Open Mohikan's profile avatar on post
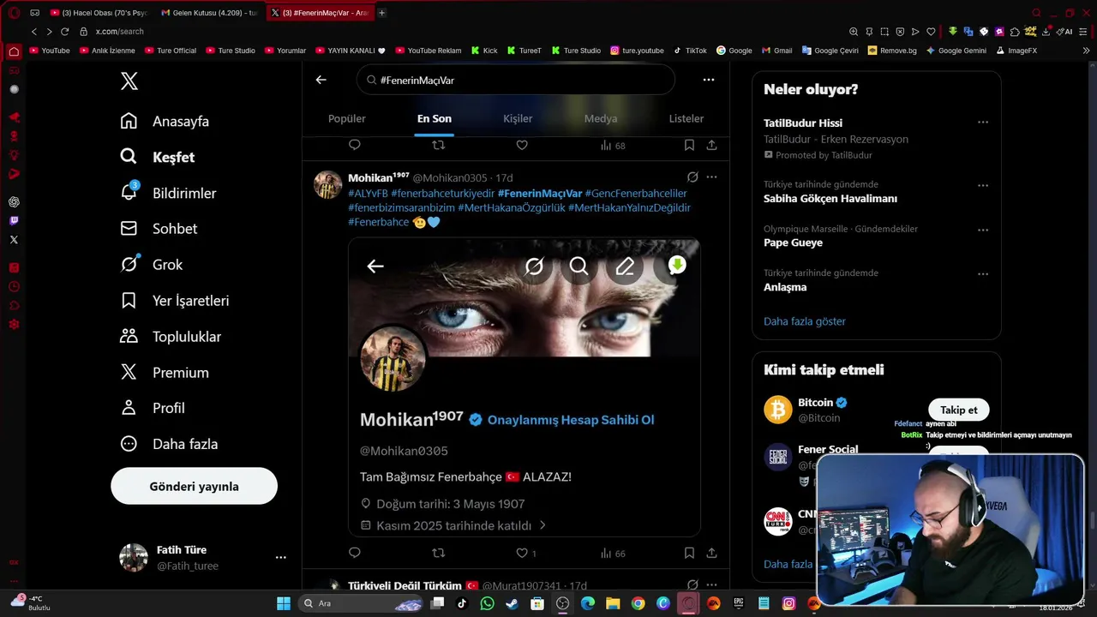Viewport: 1097px width, 617px height. (x=328, y=184)
